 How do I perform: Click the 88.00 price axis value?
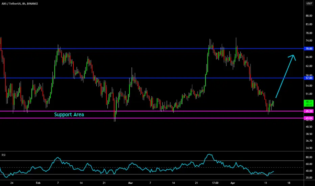pos(309,16)
